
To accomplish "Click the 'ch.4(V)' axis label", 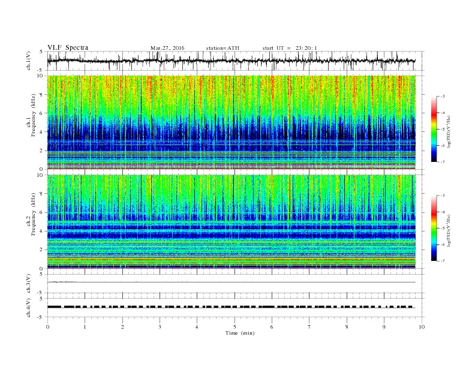I will (x=28, y=308).
